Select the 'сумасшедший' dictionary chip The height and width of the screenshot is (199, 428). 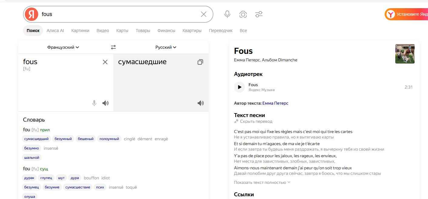(x=36, y=139)
